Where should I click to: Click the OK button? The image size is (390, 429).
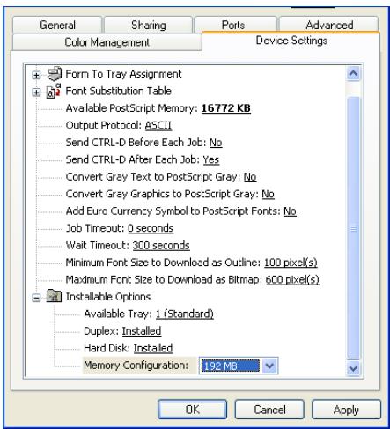click(192, 410)
